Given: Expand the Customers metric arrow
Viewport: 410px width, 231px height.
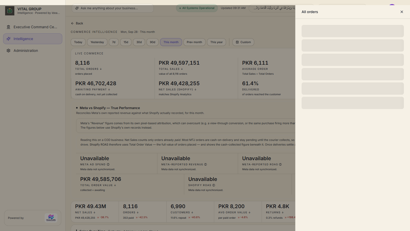Looking at the screenshot, I should click(x=192, y=213).
